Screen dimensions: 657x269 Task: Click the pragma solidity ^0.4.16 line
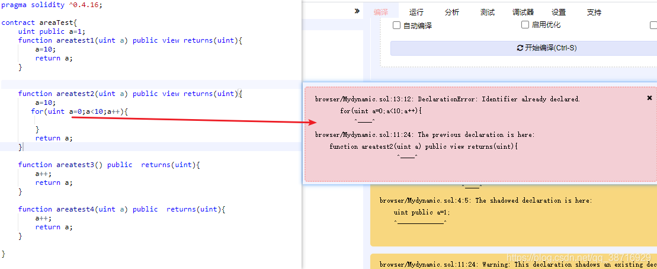(52, 5)
